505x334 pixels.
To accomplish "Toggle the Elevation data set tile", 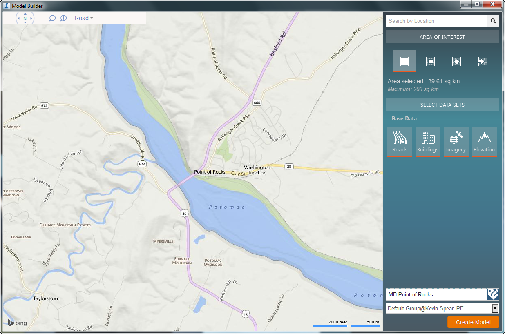I will pos(484,141).
